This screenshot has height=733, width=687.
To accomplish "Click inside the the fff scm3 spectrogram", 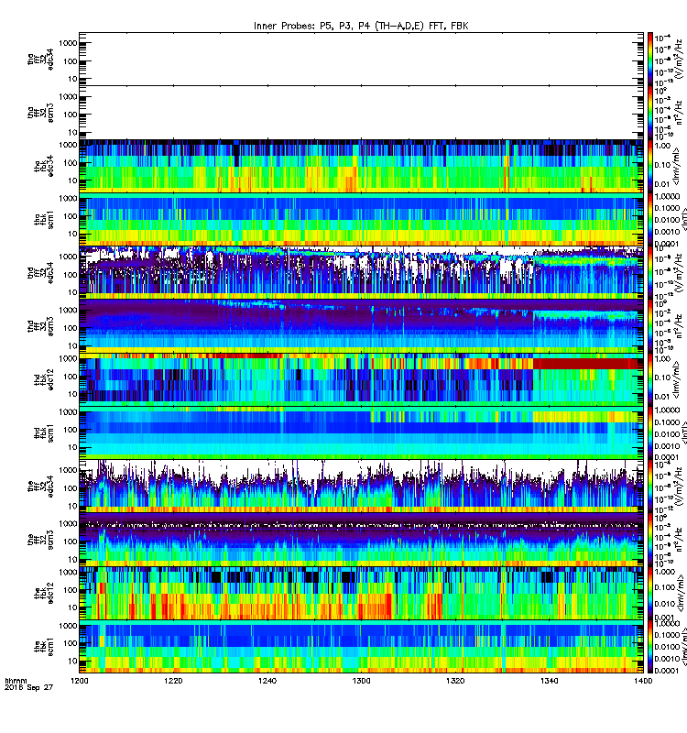I will (361, 540).
